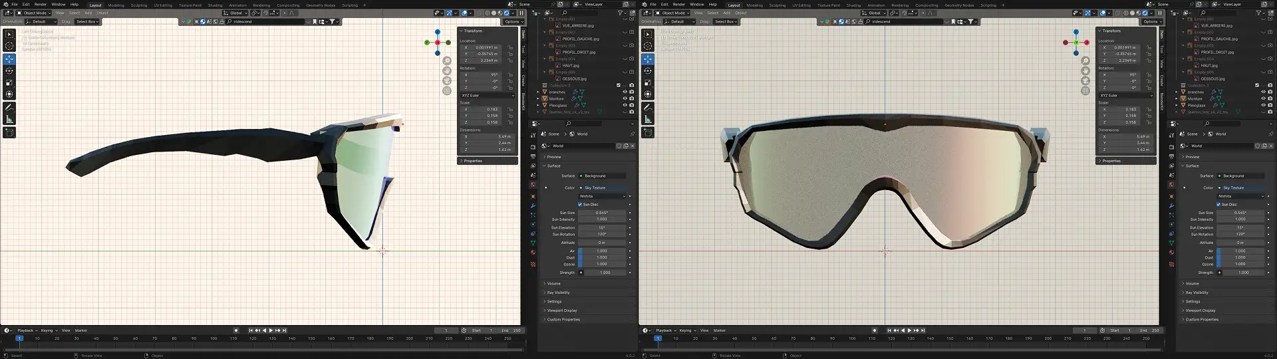Click the Options button in left viewport header
The height and width of the screenshot is (359, 1277).
coord(512,21)
